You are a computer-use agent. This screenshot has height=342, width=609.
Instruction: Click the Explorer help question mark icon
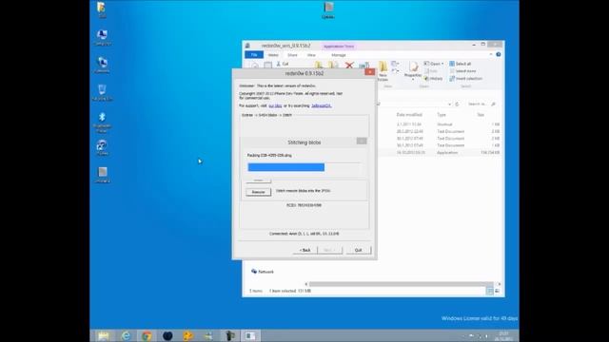click(x=499, y=55)
